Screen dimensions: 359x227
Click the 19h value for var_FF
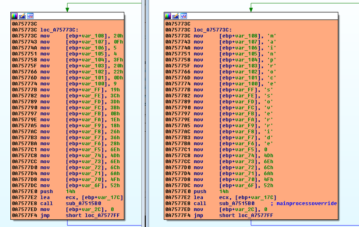[115, 89]
